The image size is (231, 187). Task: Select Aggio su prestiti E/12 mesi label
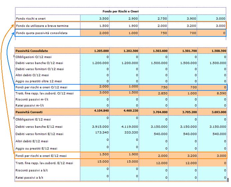(x=36, y=149)
